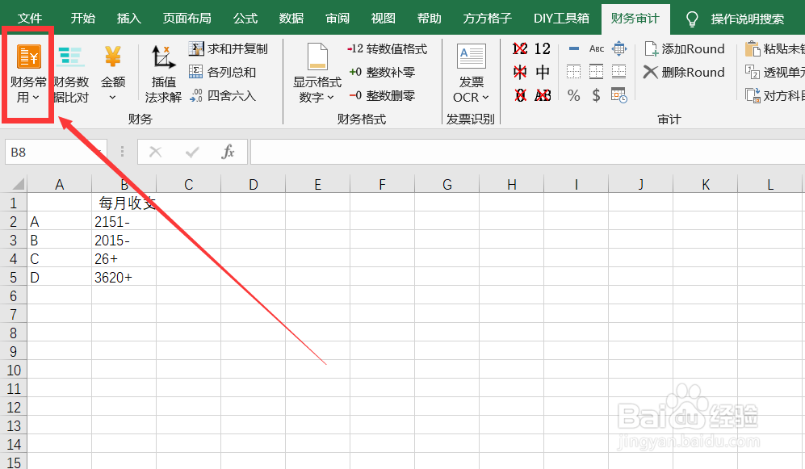Image resolution: width=805 pixels, height=469 pixels.
Task: Click the plain 中 keep Chinese icon
Action: click(x=542, y=72)
